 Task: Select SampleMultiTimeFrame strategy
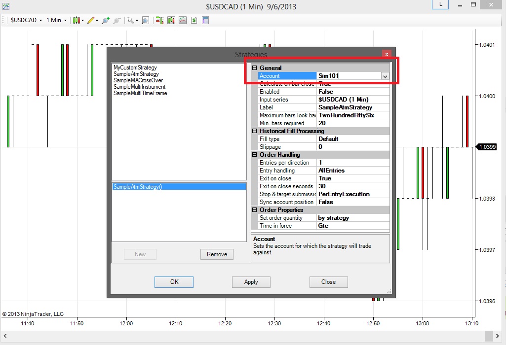click(x=140, y=93)
